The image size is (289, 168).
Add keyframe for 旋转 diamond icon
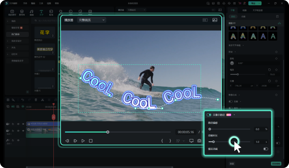(x=276, y=58)
